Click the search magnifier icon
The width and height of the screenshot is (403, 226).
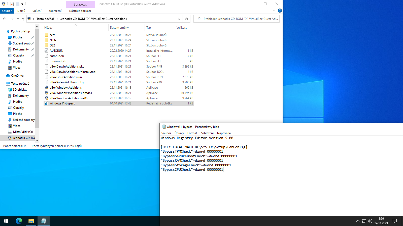[x=199, y=19]
